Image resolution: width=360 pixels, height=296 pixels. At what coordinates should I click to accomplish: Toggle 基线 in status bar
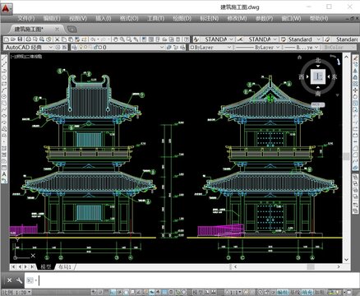[x=295, y=293]
